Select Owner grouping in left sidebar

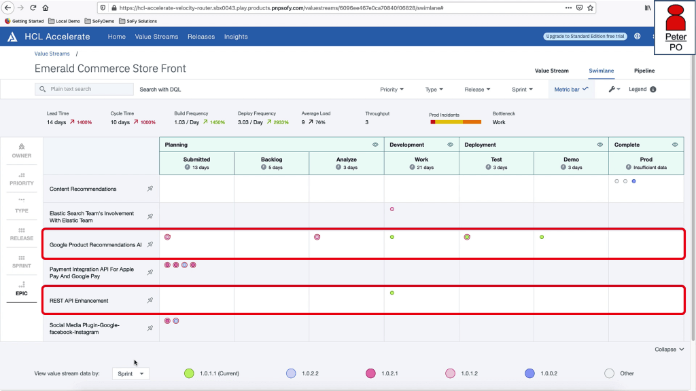[x=22, y=150]
